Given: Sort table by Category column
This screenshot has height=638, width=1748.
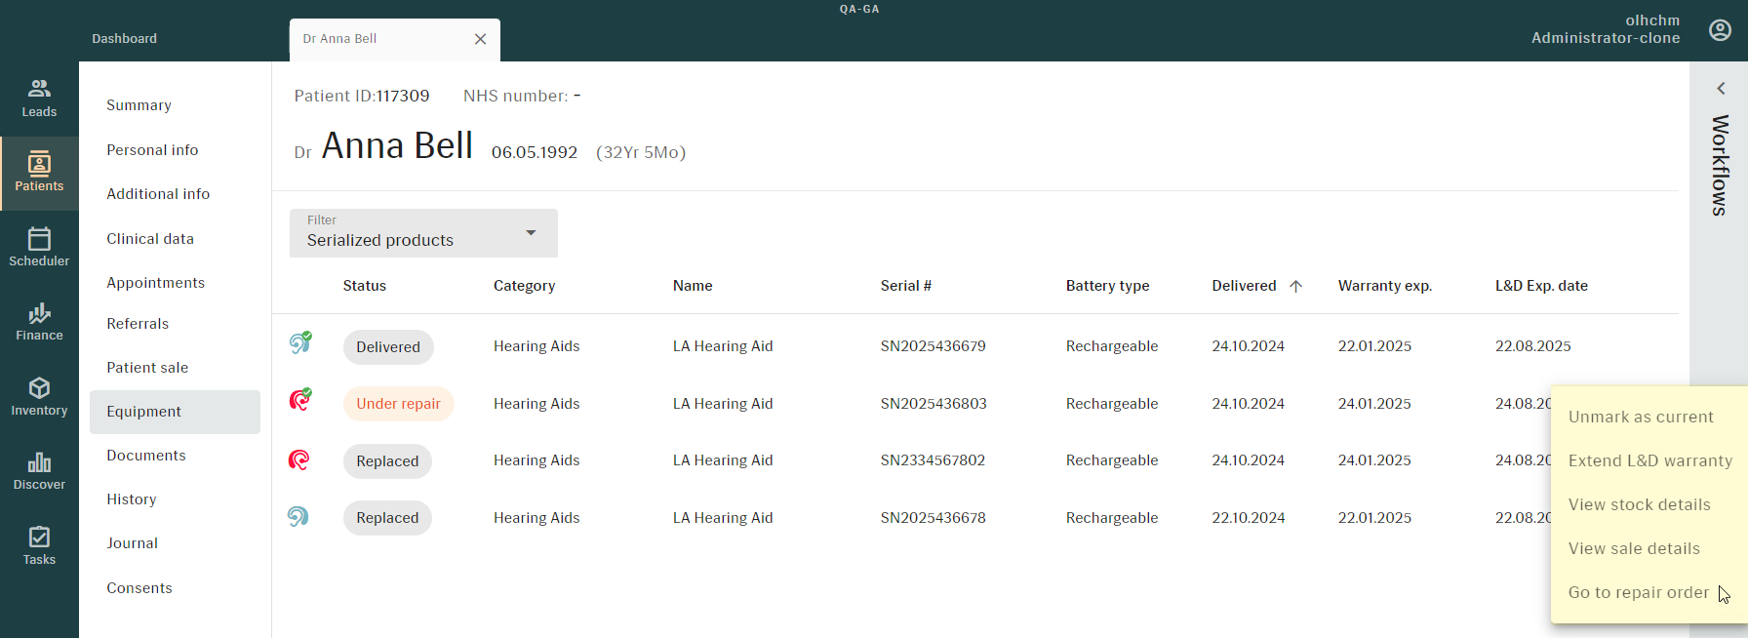Looking at the screenshot, I should 524,286.
